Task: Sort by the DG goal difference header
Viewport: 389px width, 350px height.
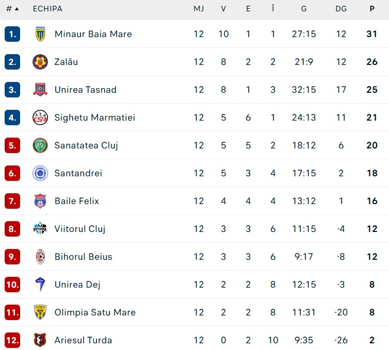Action: (341, 9)
